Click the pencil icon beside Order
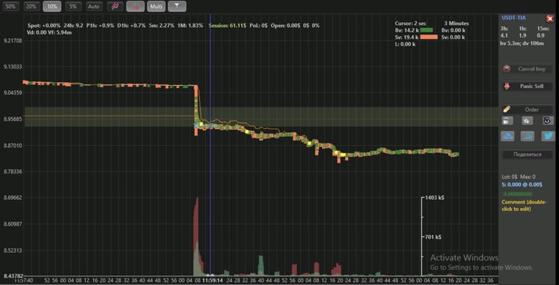This screenshot has width=559, height=285. (x=507, y=109)
